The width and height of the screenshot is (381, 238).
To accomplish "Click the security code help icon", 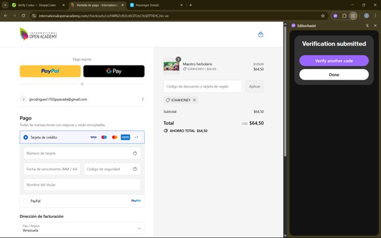I will [x=135, y=169].
